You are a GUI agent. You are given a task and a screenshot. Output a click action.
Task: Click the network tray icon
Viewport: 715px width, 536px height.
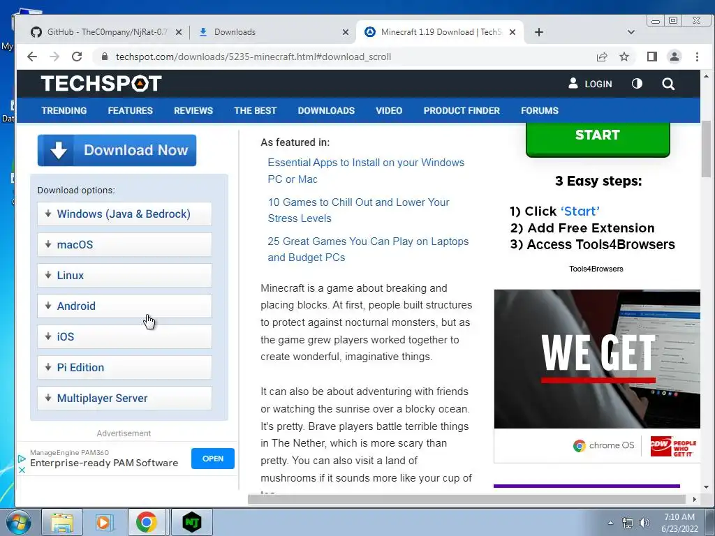point(628,523)
